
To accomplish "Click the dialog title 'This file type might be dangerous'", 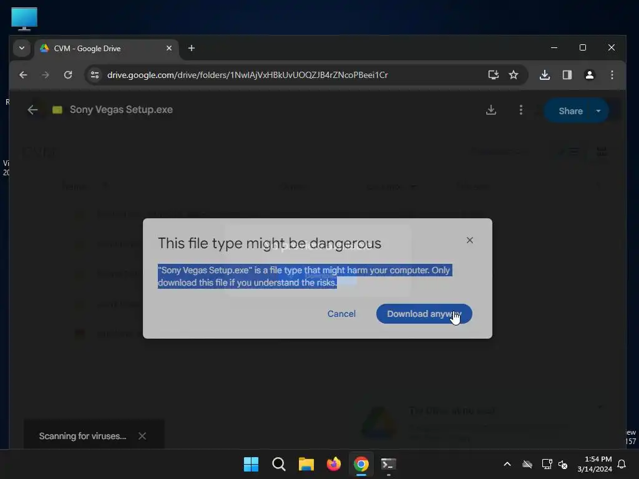I will [270, 243].
